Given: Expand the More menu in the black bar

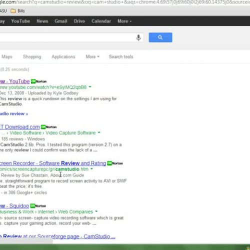Looking at the screenshot, I should [x=124, y=21].
